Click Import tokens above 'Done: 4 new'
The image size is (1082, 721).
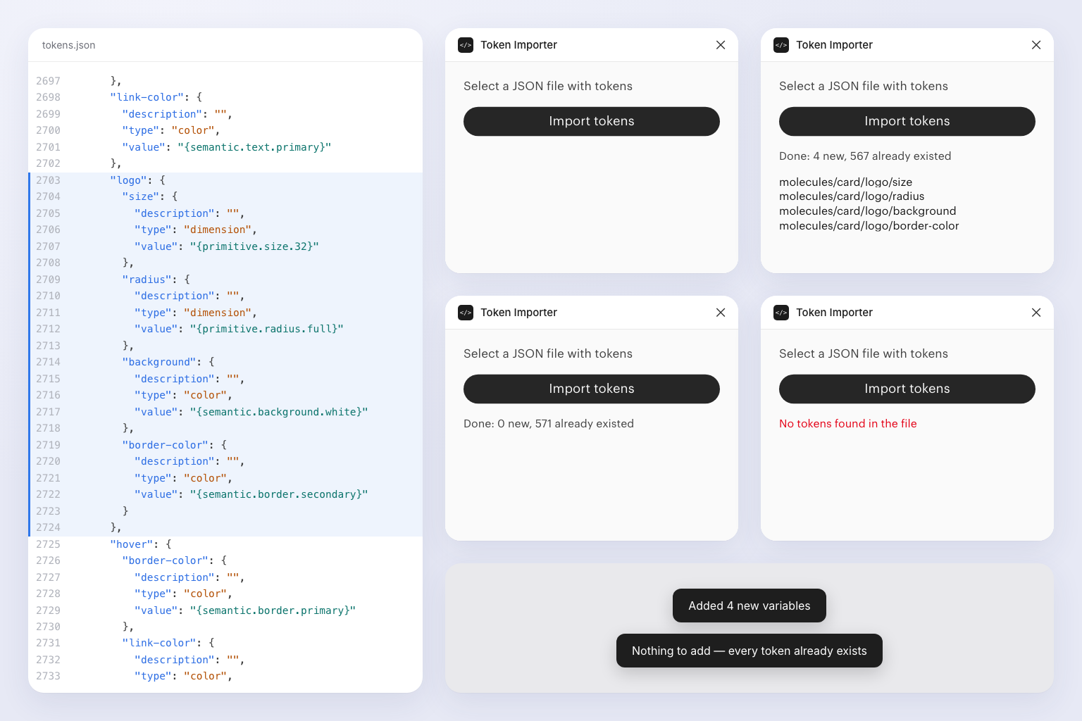tap(907, 121)
